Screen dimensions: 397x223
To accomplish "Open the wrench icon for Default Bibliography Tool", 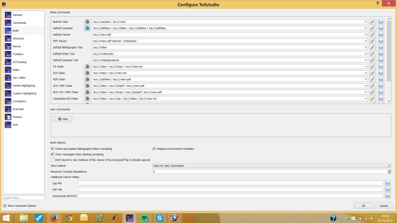I will [x=373, y=47].
